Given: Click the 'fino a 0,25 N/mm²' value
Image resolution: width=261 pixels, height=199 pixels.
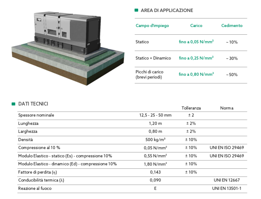Looking at the screenshot, I should [x=196, y=58].
